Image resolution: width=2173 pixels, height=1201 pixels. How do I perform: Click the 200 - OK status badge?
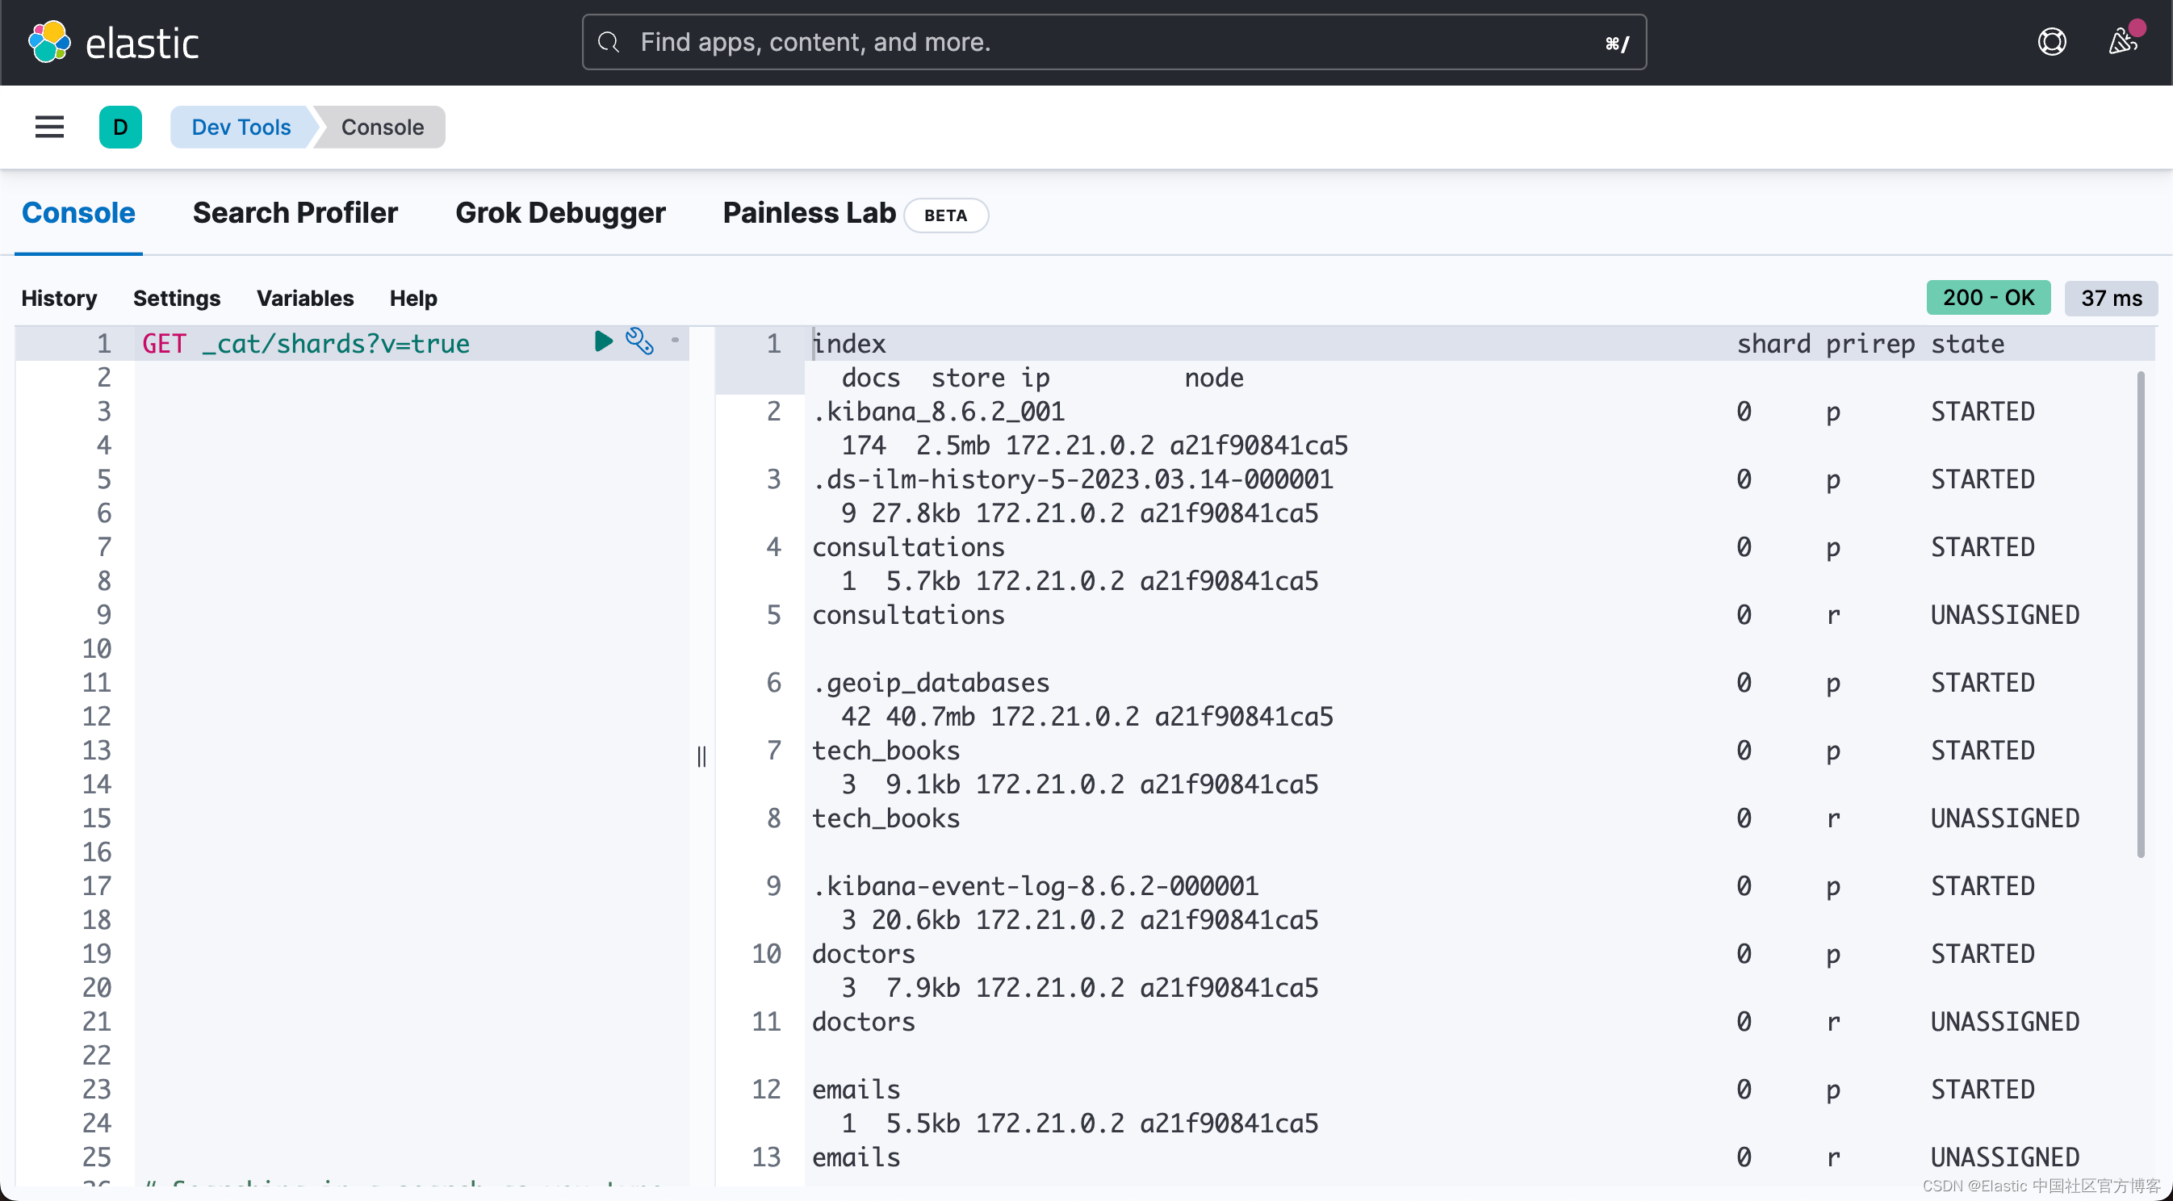pos(1987,298)
